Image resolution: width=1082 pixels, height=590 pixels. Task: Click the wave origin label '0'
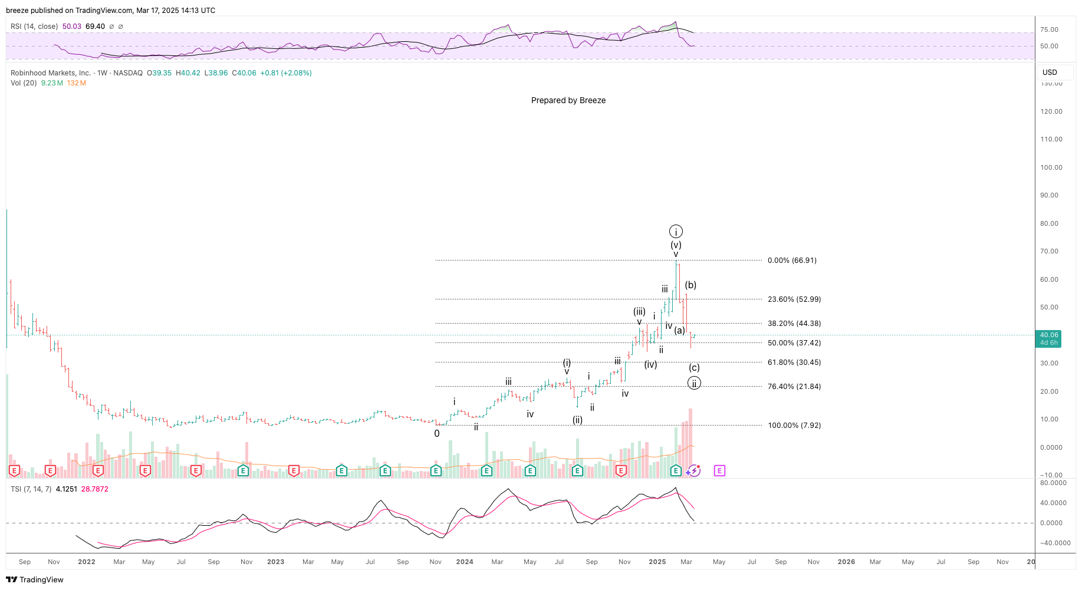tap(437, 434)
